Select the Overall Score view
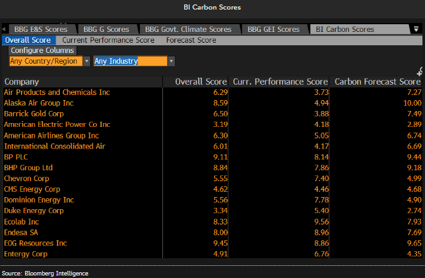 (27, 40)
